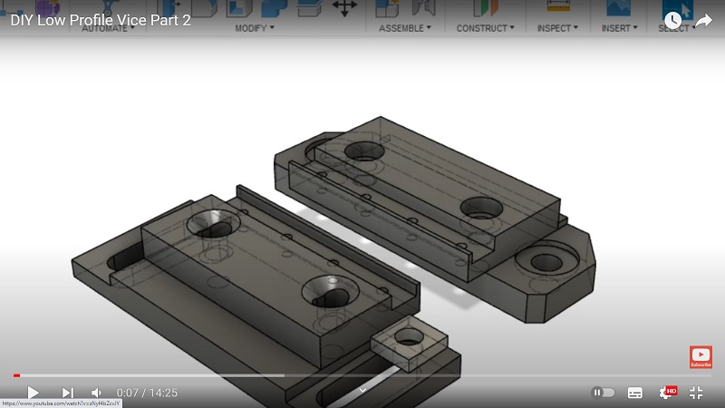Screen dimensions: 725x408
Task: Open the HD settings gear
Action: 667,393
